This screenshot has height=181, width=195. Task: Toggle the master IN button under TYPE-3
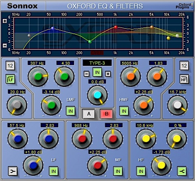[97, 72]
